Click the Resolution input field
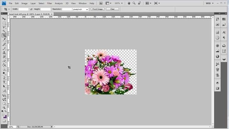The width and height of the screenshot is (229, 129). (67, 9)
